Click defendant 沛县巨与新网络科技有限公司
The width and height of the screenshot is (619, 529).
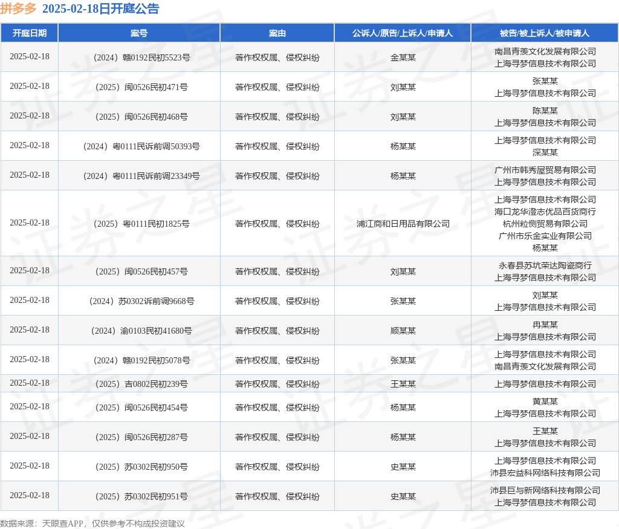coord(545,490)
